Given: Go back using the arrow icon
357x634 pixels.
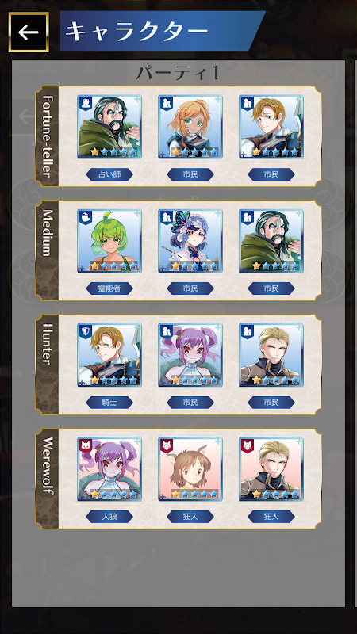Looking at the screenshot, I should coord(29,32).
